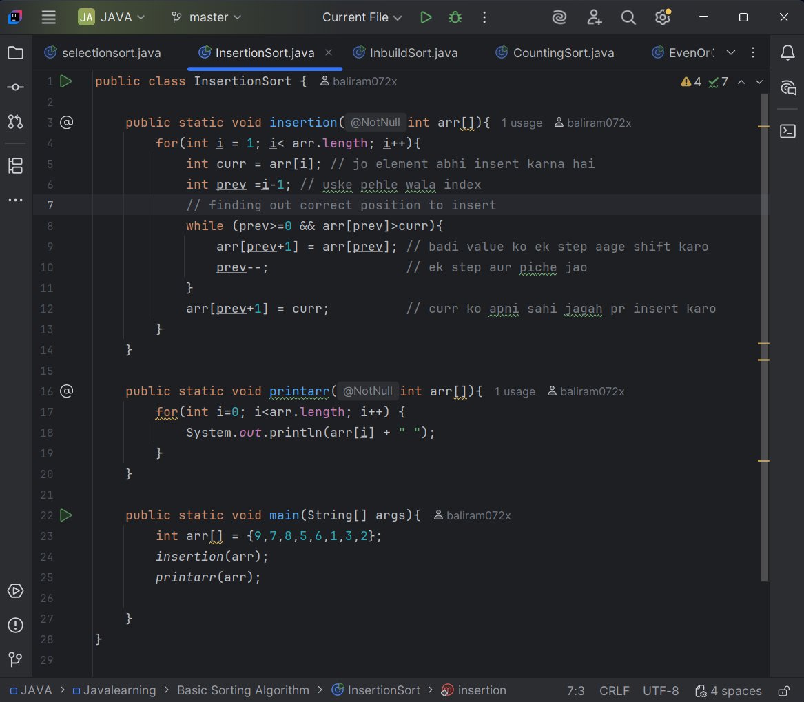Image resolution: width=804 pixels, height=702 pixels.
Task: Change indent settings 4 spaces
Action: point(728,691)
